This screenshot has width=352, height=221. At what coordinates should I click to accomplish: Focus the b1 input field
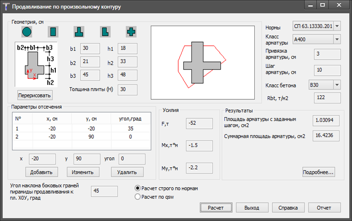pyautogui.click(x=90, y=49)
